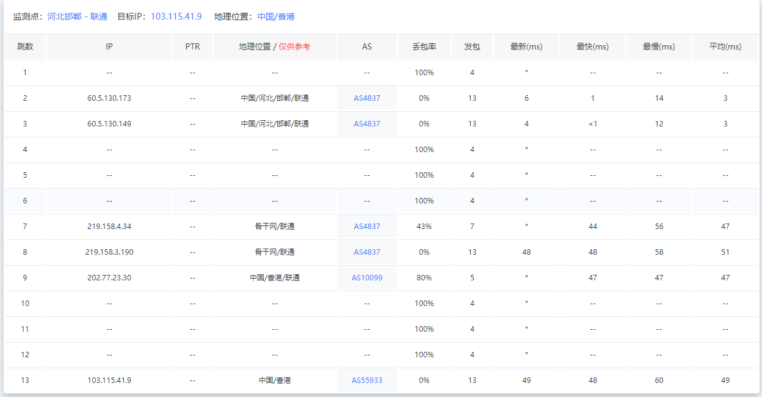The width and height of the screenshot is (762, 397).
Task: Click the IP column header
Action: tap(109, 47)
